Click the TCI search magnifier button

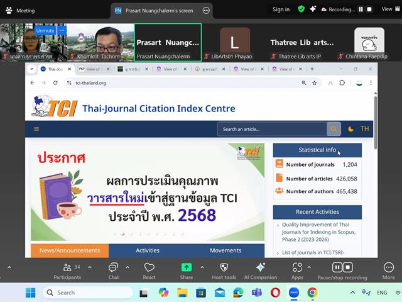click(334, 129)
